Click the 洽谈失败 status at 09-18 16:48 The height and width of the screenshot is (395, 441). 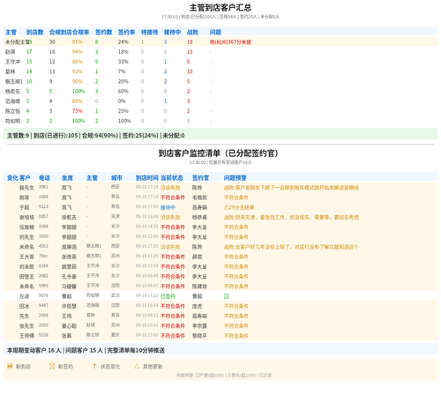pyautogui.click(x=170, y=218)
